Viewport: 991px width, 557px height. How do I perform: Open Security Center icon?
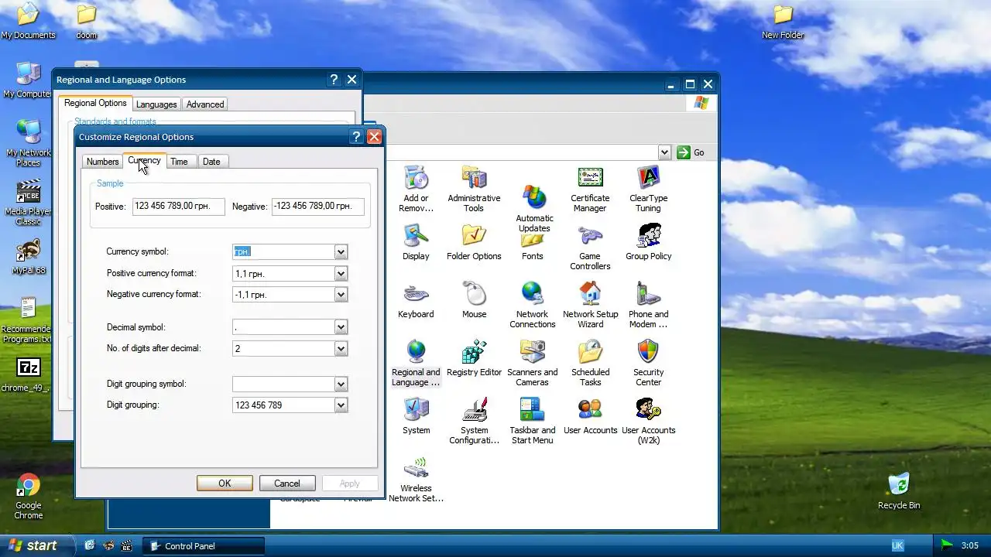649,363
